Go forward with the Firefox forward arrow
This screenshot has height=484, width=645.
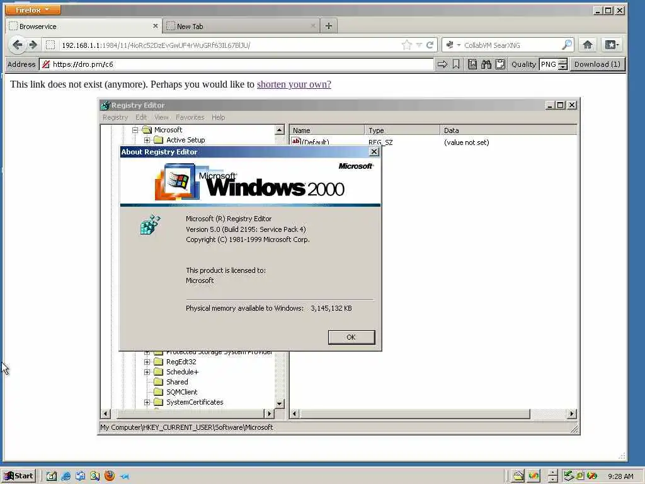click(x=33, y=45)
